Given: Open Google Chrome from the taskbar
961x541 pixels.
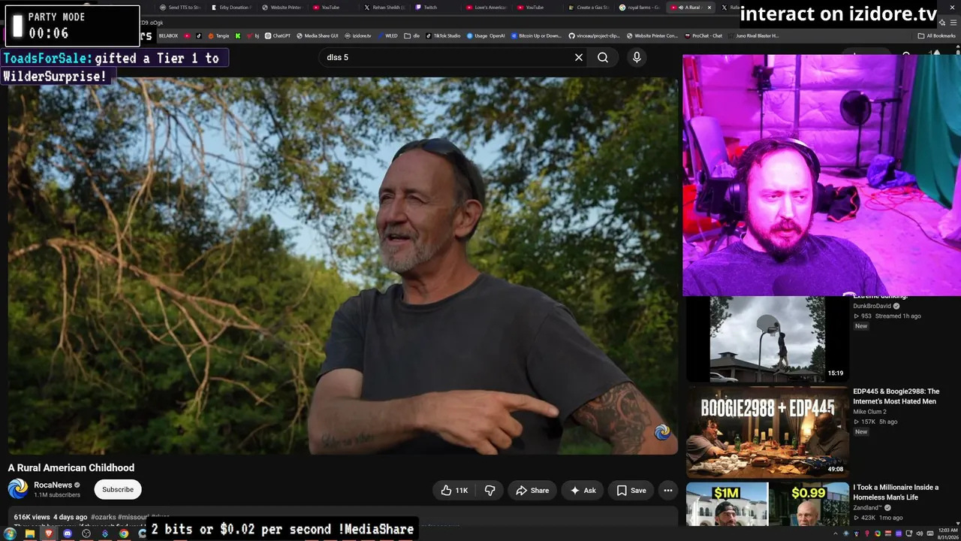Looking at the screenshot, I should [x=124, y=533].
